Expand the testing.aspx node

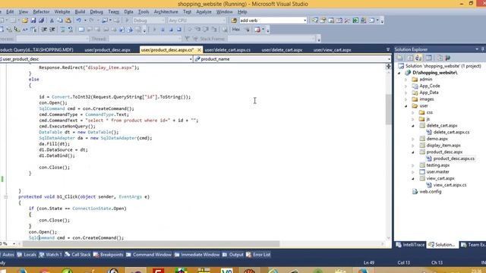[x=413, y=165]
